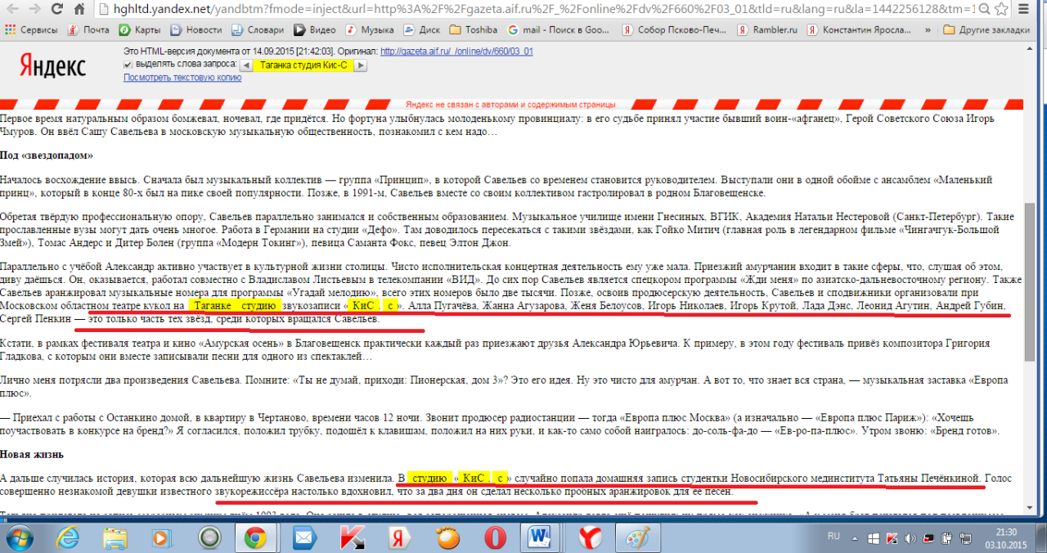Launch Internet Explorer from the taskbar
Image resolution: width=1047 pixels, height=553 pixels.
coord(69,537)
